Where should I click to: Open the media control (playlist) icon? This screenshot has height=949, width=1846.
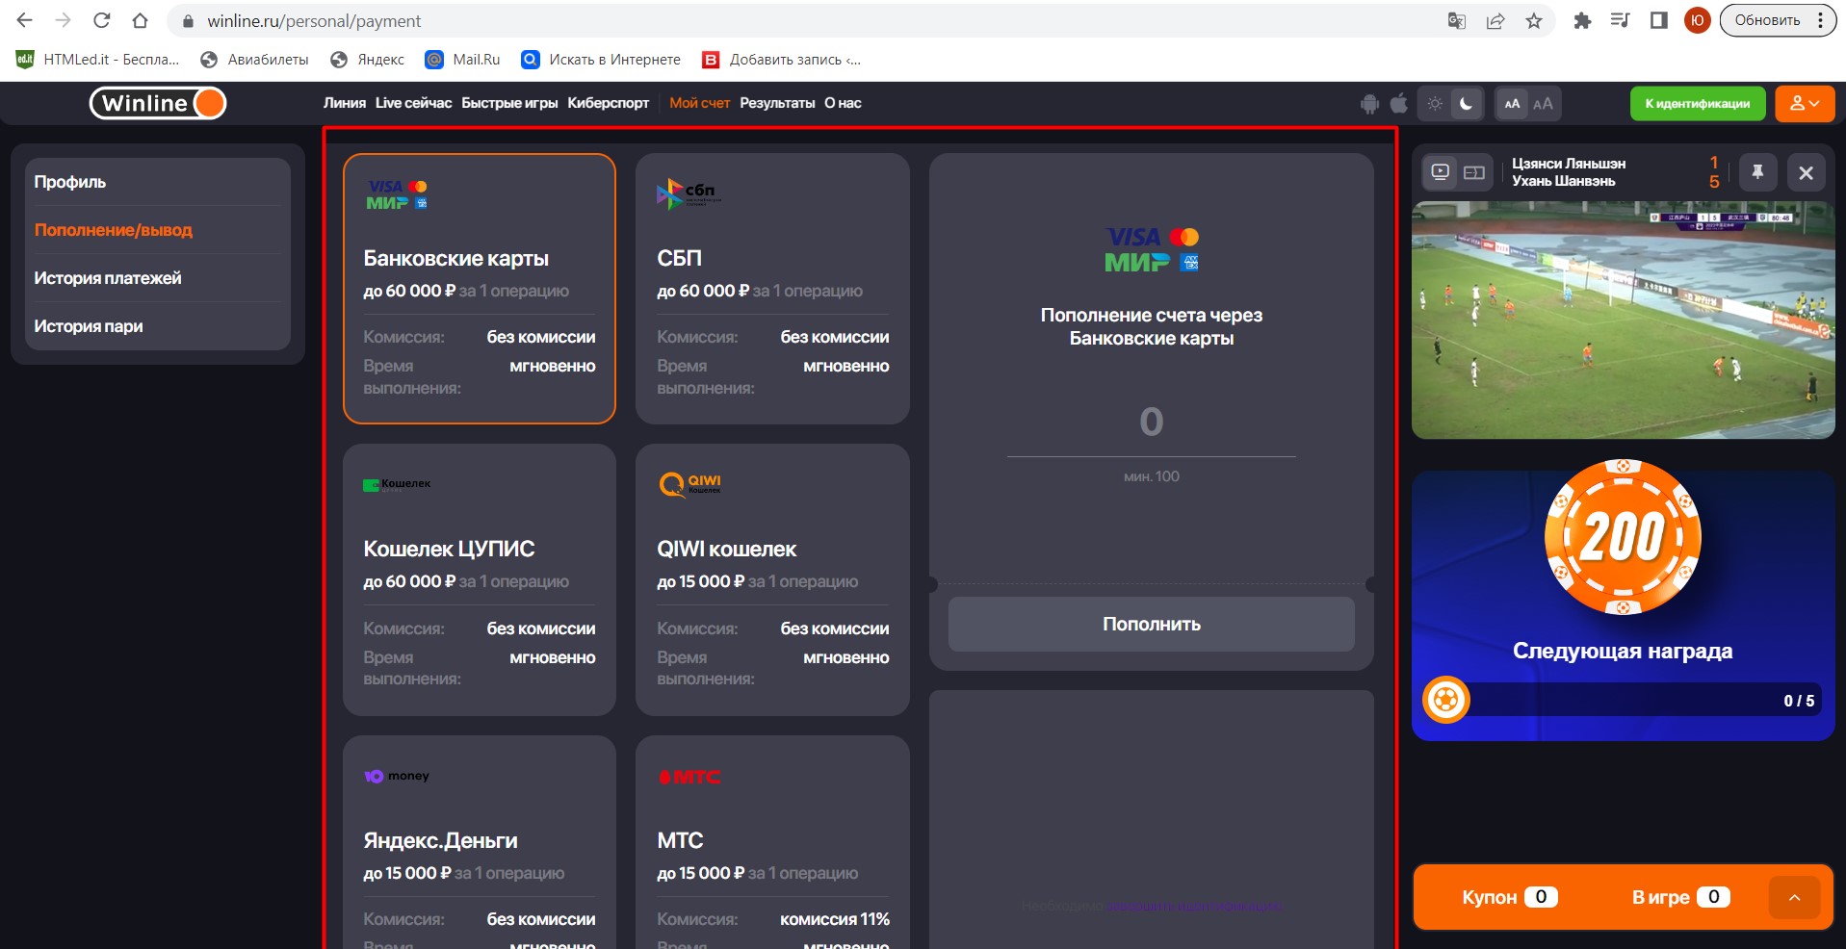[1620, 20]
